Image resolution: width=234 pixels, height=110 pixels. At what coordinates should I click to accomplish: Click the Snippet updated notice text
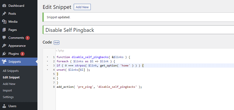pos(58,17)
